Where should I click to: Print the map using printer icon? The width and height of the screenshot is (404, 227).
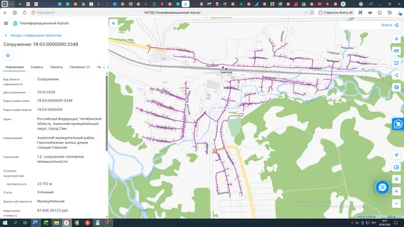pyautogui.click(x=396, y=87)
